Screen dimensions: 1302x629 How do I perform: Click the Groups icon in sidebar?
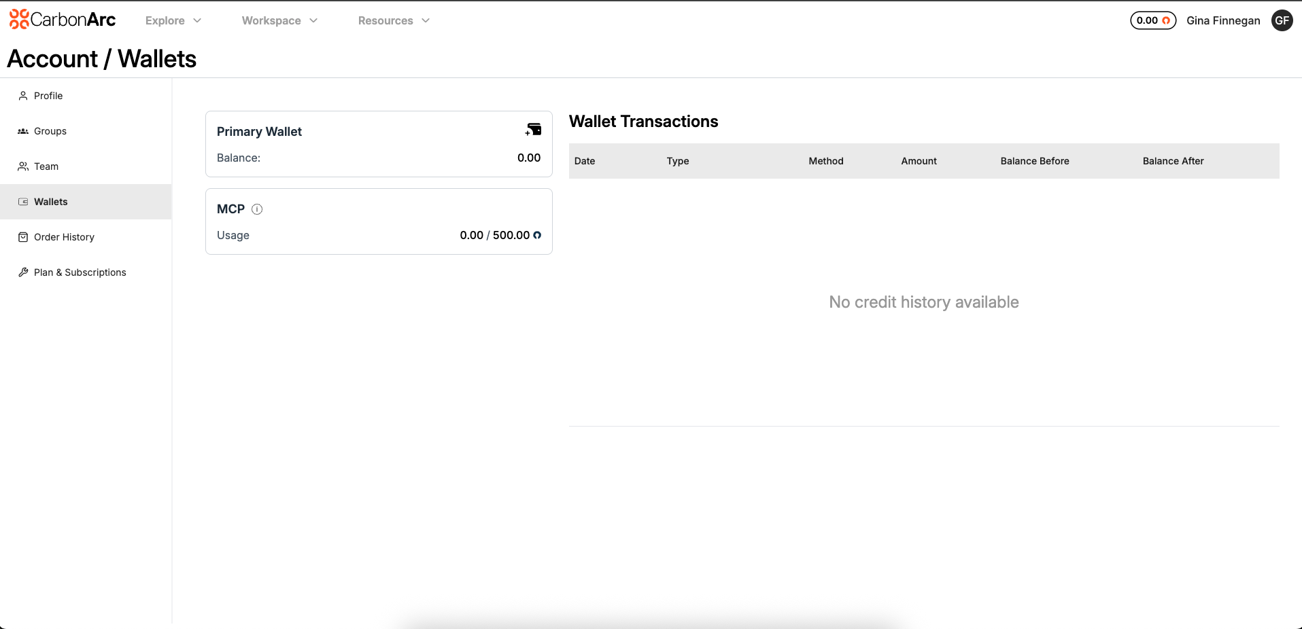click(23, 131)
